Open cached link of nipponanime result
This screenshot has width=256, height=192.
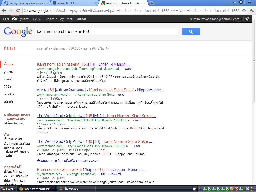tap(121, 95)
